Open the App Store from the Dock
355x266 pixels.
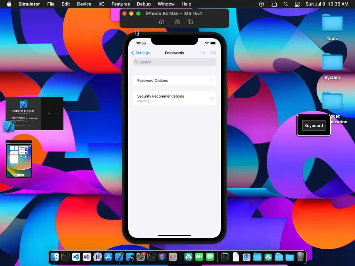coord(109,257)
